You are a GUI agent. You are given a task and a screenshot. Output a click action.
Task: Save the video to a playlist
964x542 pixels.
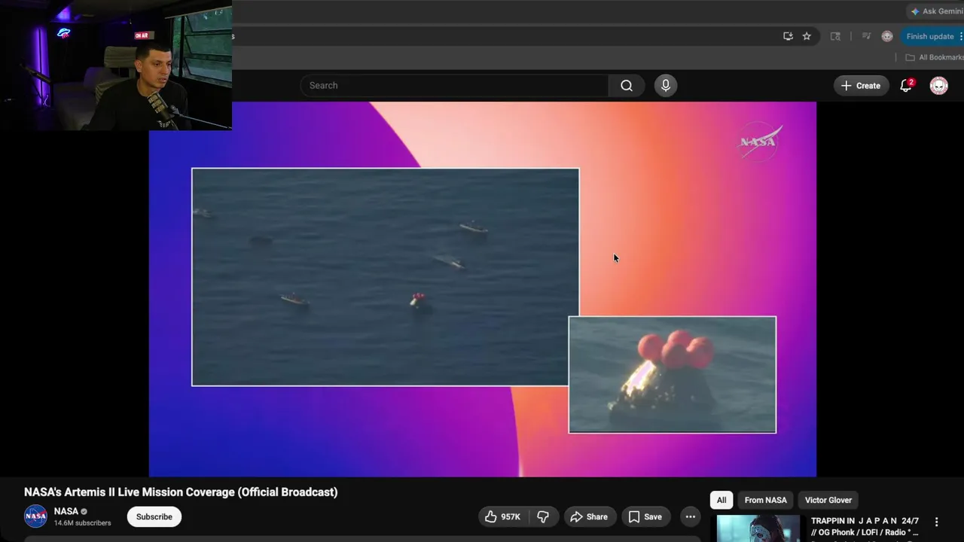645,516
